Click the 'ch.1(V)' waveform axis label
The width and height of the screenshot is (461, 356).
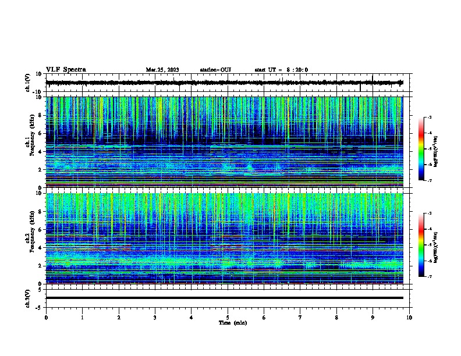coord(28,83)
